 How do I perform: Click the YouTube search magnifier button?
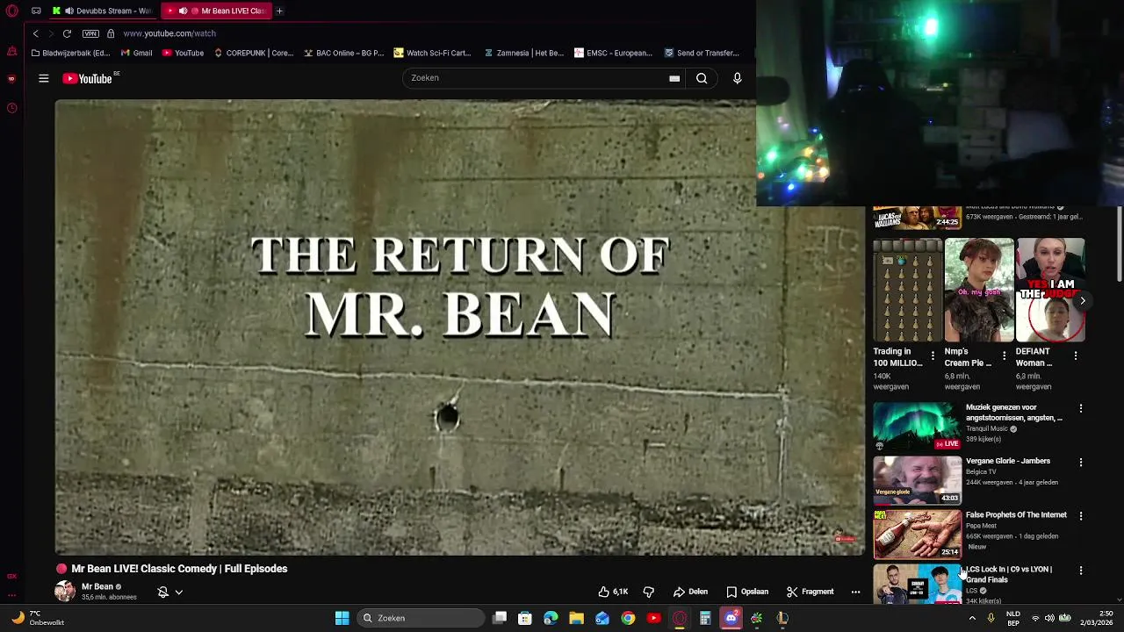702,78
